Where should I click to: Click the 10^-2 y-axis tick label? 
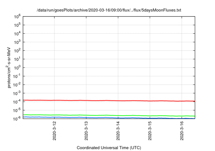pos(17,85)
